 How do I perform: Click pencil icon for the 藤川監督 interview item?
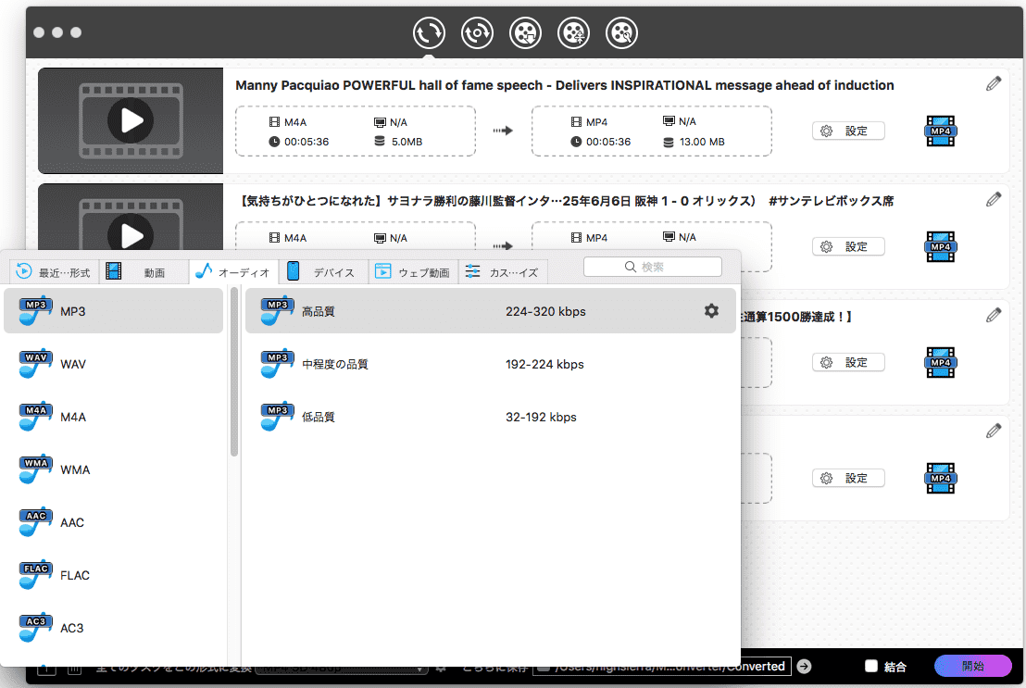pyautogui.click(x=994, y=200)
